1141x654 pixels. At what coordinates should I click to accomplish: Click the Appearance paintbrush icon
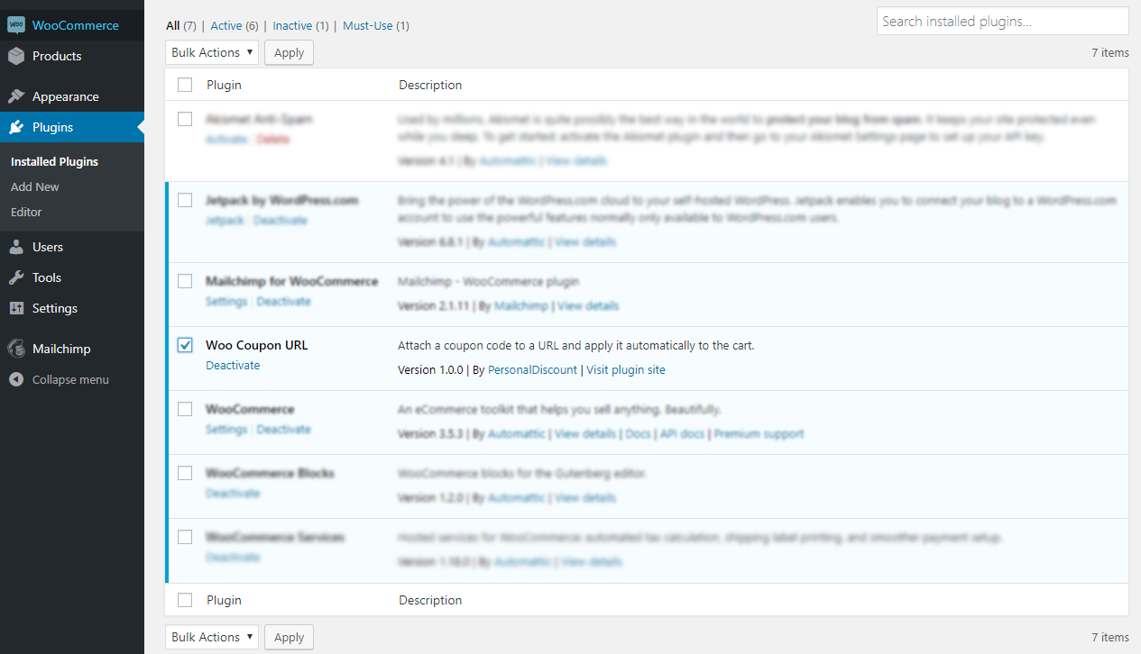[x=16, y=96]
